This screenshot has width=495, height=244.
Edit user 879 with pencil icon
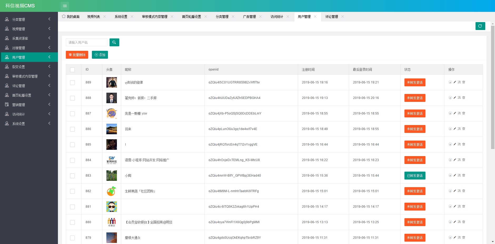click(455, 237)
